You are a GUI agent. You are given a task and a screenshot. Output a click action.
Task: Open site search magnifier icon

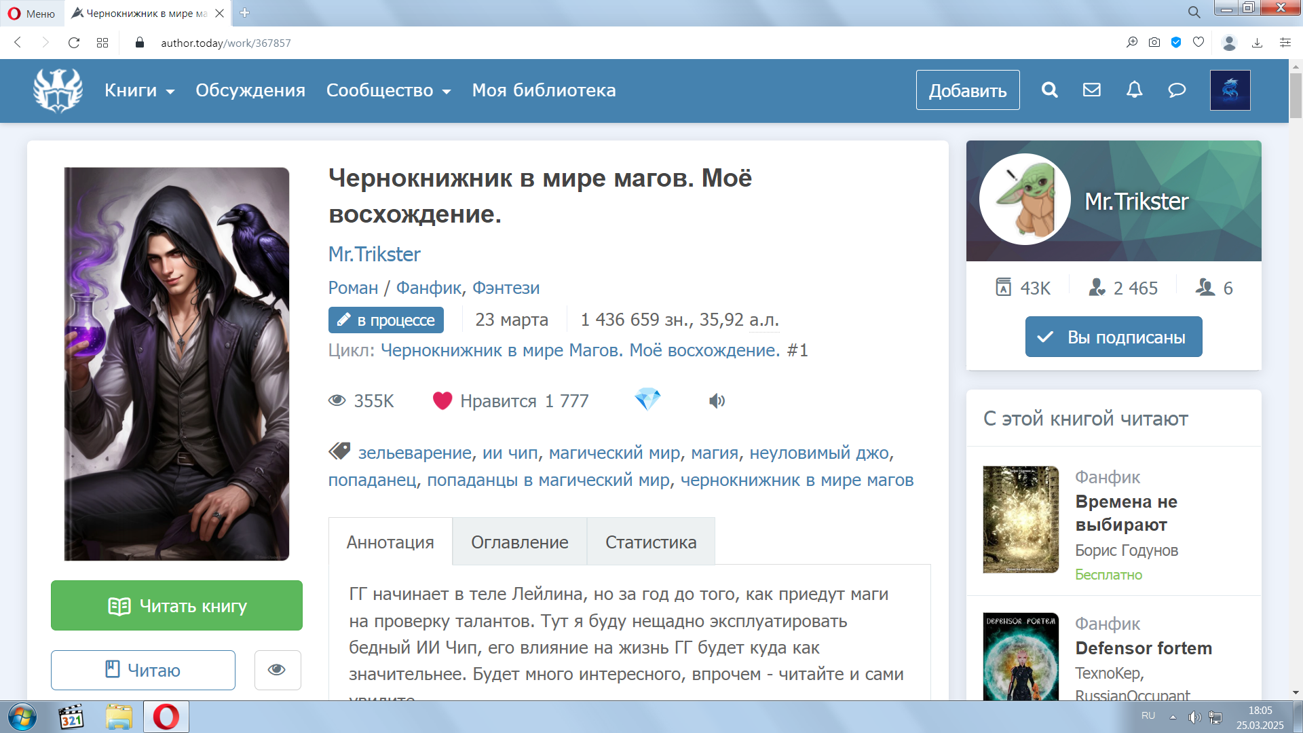point(1049,90)
